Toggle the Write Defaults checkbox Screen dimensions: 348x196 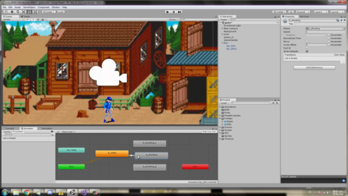tap(307, 51)
